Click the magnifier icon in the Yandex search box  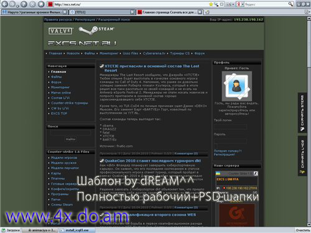(x=290, y=4)
